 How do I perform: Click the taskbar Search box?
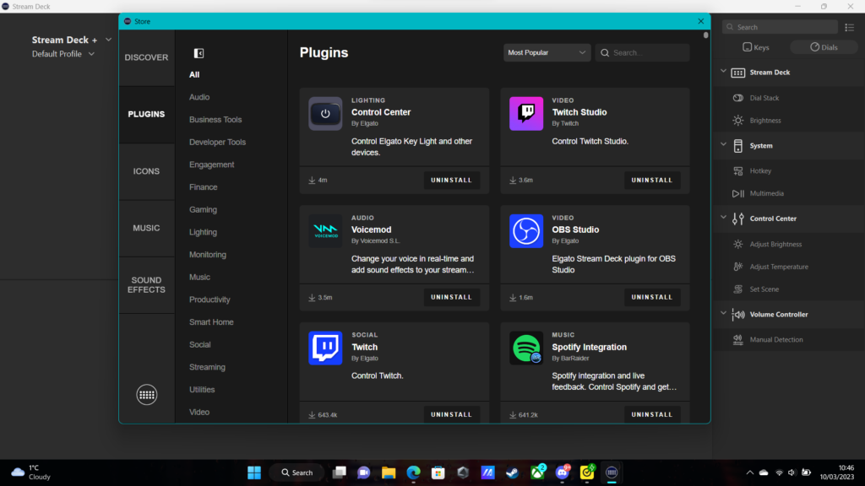296,472
